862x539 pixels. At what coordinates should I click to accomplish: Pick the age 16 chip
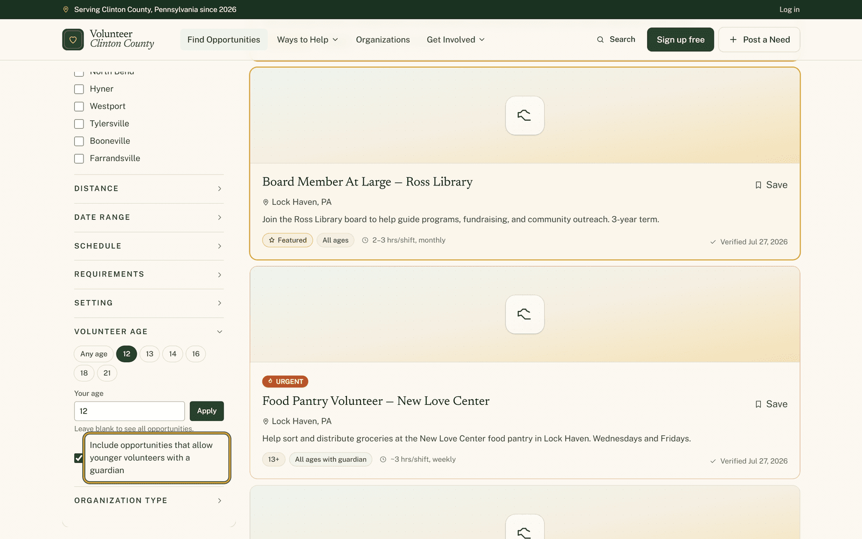(196, 354)
